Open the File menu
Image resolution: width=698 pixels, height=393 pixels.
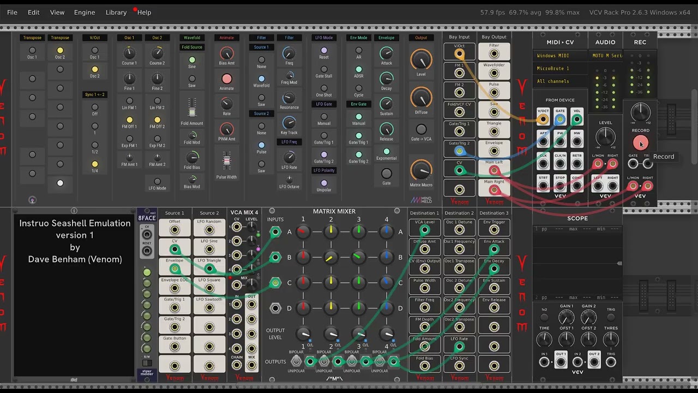(12, 12)
